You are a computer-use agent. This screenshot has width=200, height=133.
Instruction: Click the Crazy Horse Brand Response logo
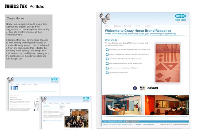pos(180,18)
